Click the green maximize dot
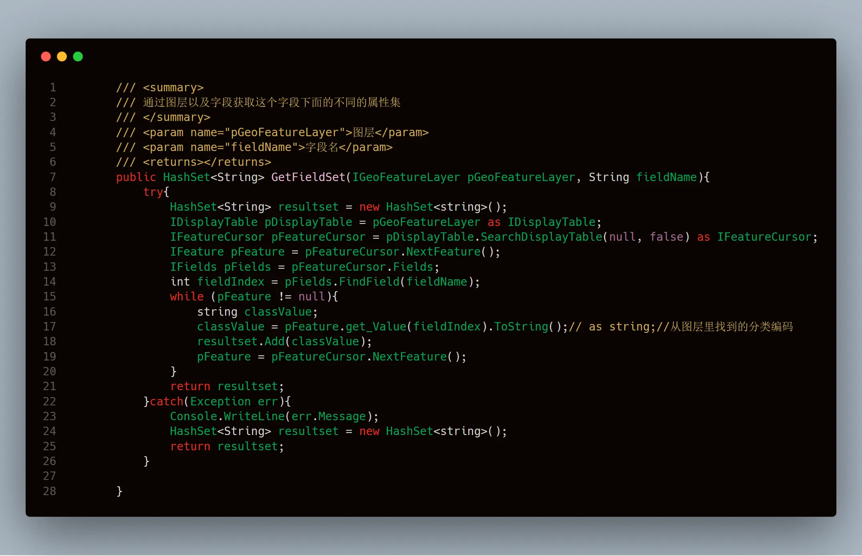This screenshot has height=556, width=862. tap(78, 56)
